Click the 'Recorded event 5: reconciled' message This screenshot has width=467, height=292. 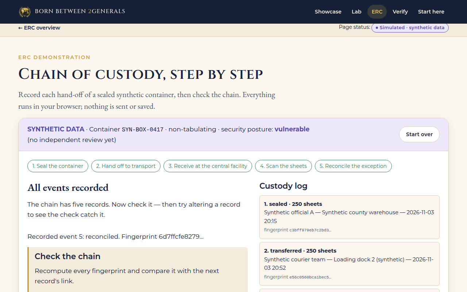[115, 237]
